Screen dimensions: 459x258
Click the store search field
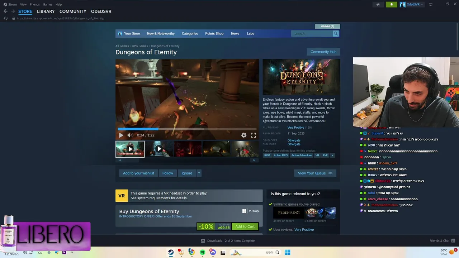[312, 34]
